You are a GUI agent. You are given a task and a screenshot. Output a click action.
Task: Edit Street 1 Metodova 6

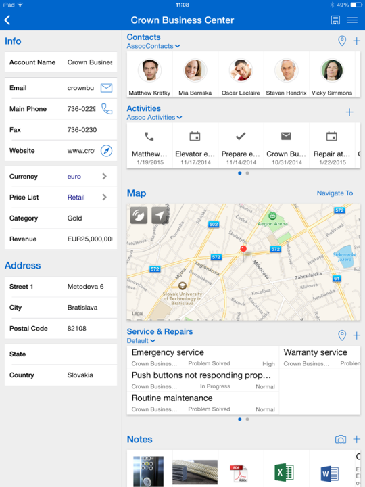(x=61, y=287)
